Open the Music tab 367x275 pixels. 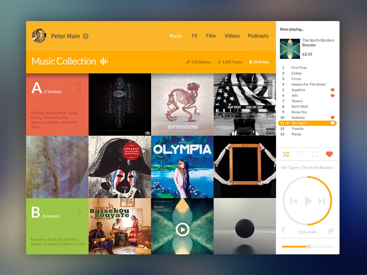click(176, 36)
